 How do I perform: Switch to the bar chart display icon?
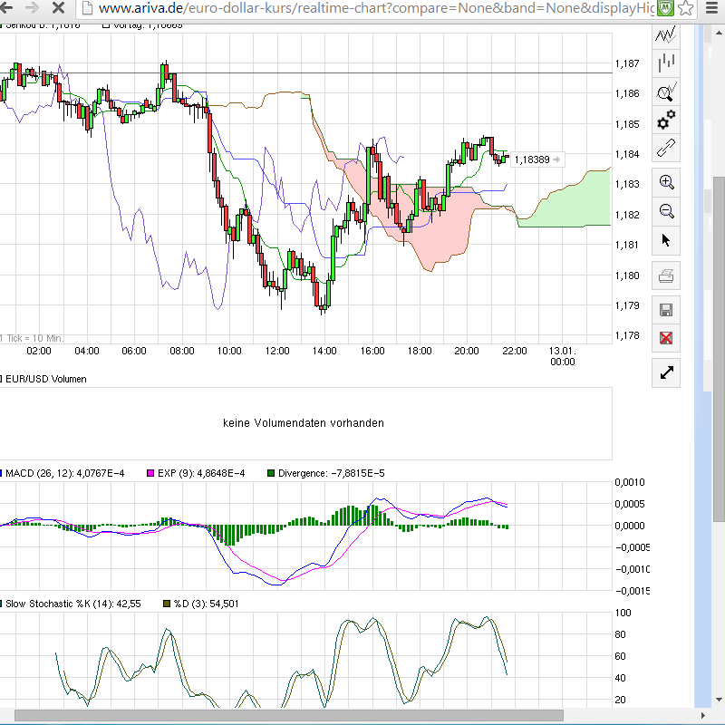click(x=666, y=62)
